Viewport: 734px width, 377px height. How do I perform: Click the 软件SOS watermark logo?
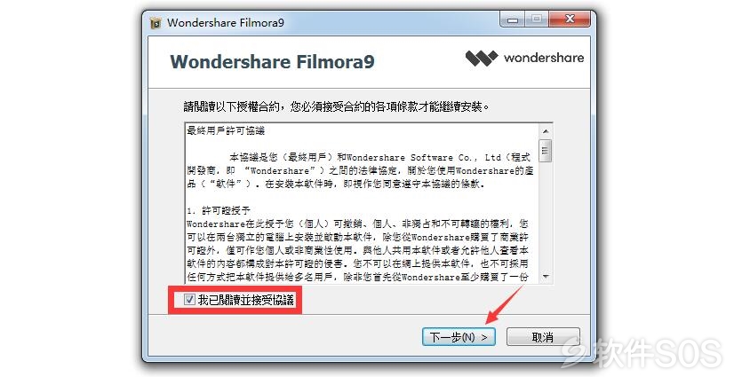click(642, 353)
